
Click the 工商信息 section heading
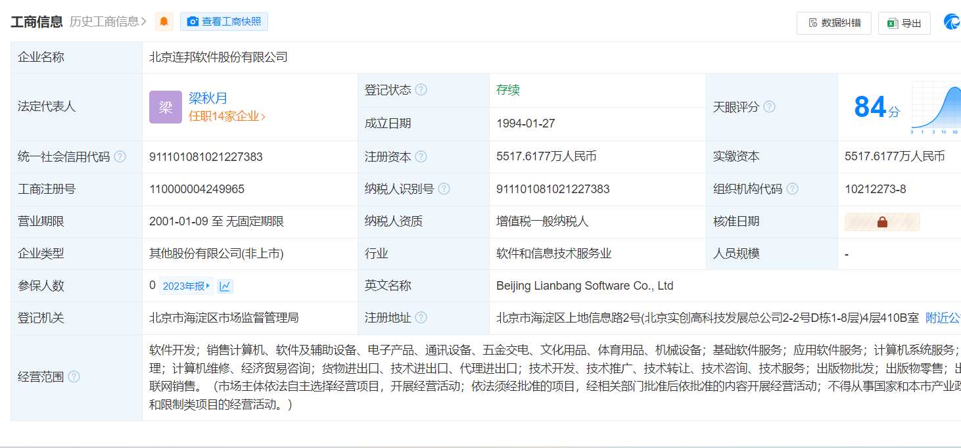click(37, 22)
